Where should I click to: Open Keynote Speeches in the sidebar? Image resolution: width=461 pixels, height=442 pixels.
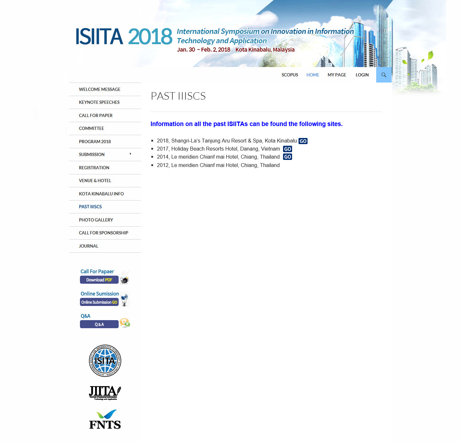(x=105, y=102)
